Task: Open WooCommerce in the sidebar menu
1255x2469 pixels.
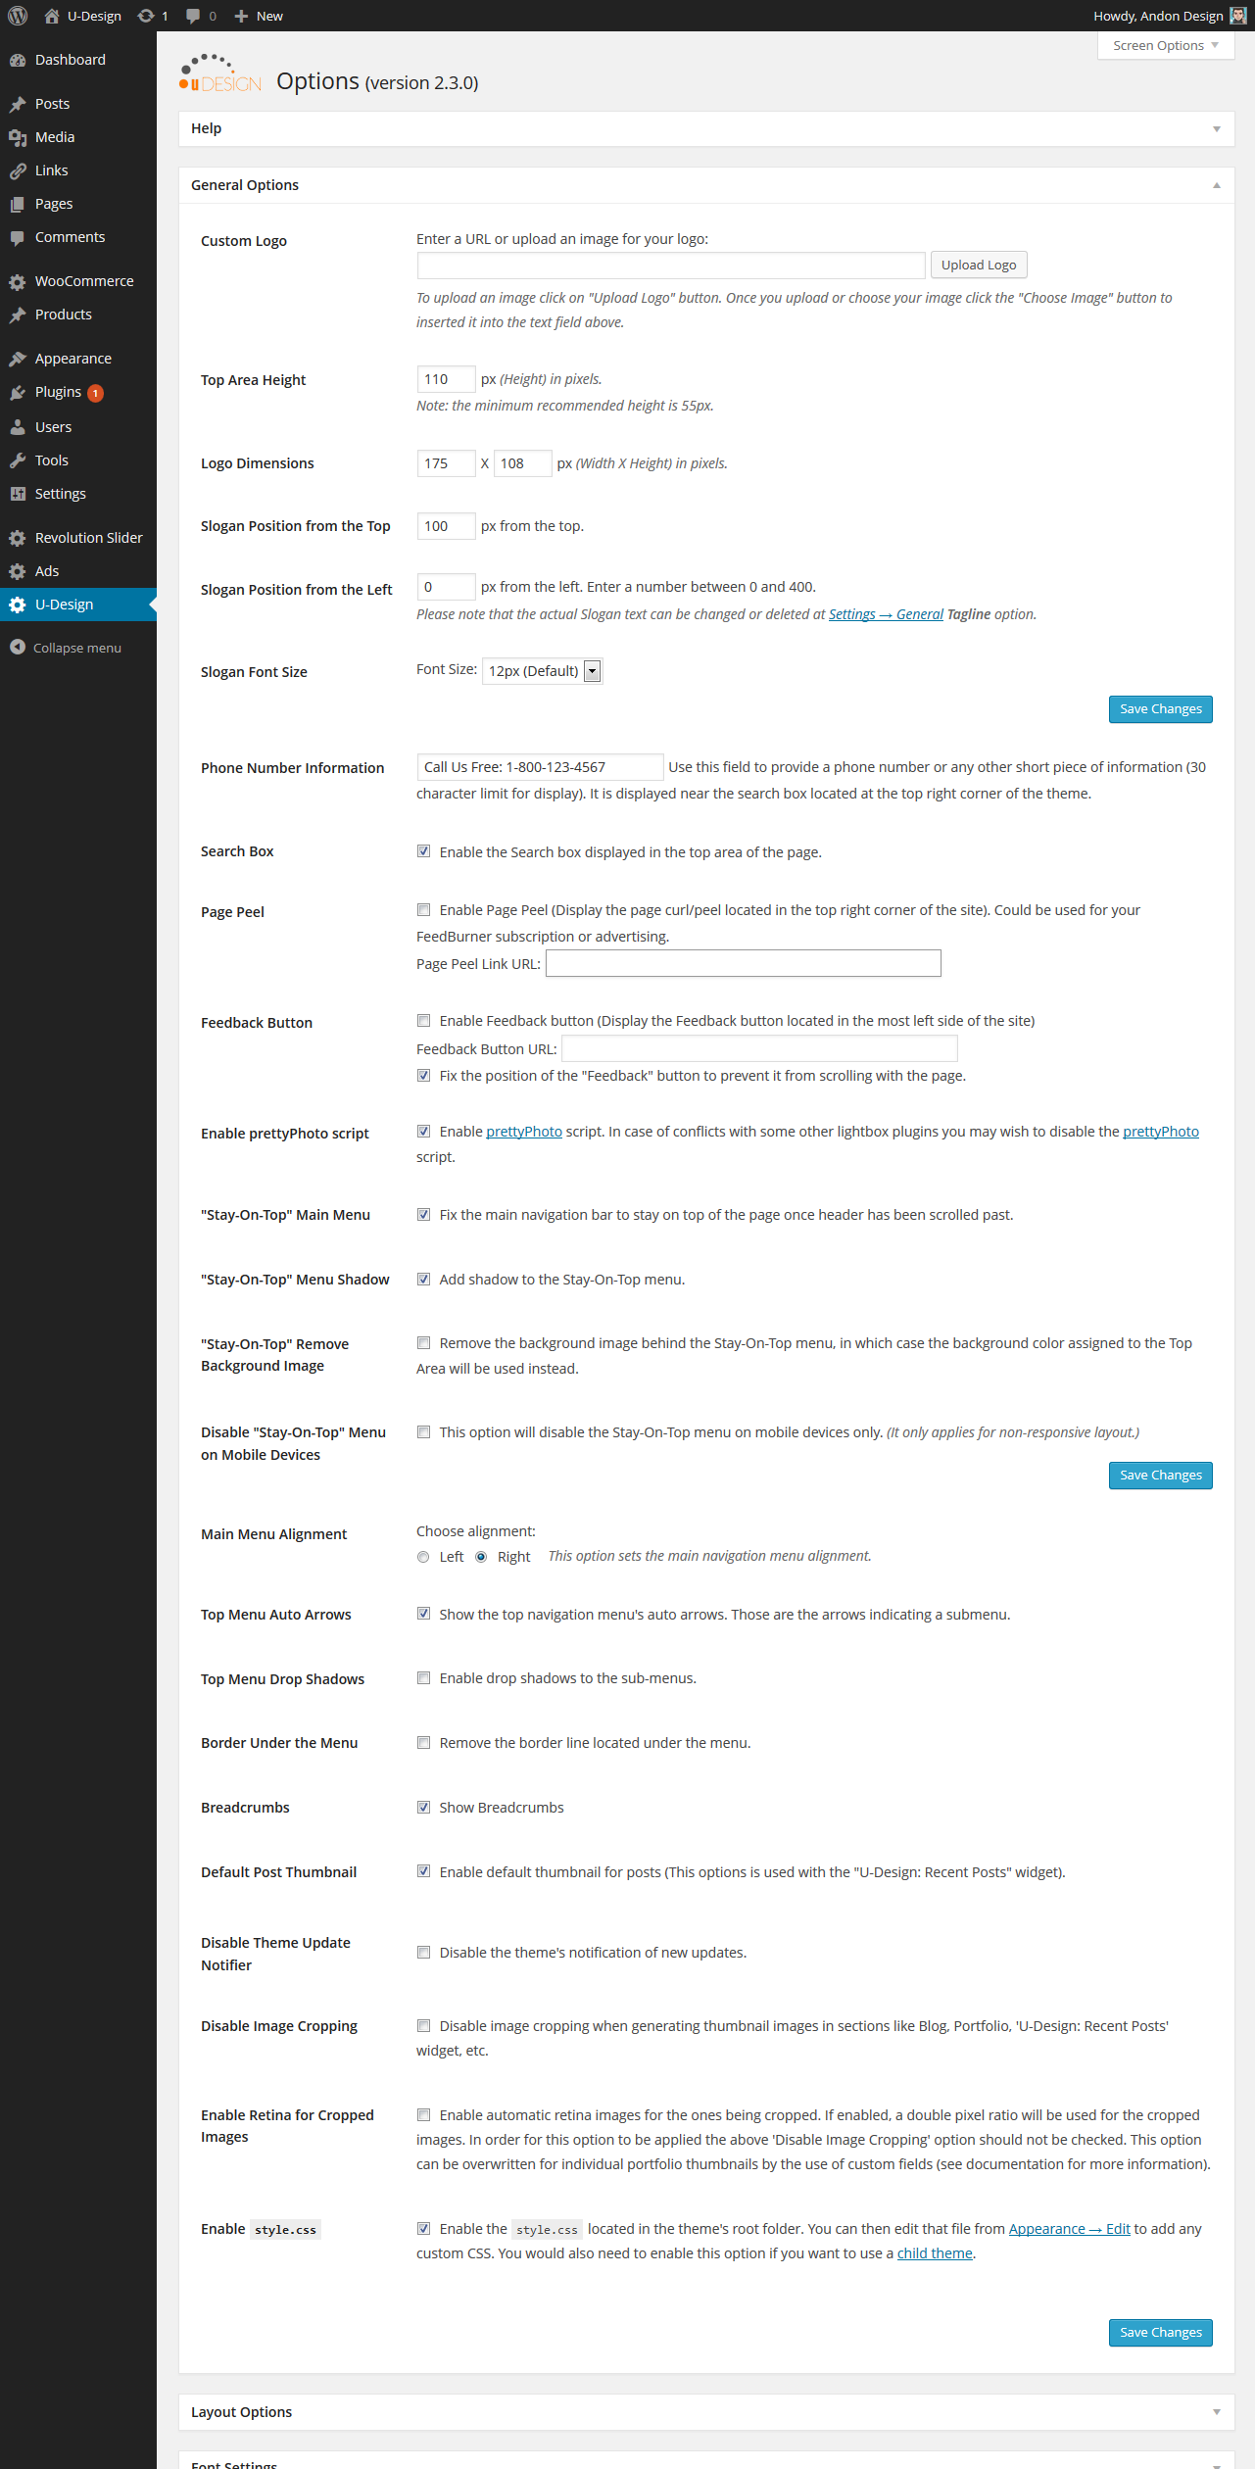Action: 84,281
